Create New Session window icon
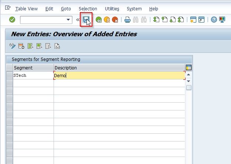The image size is (231, 164). point(193,20)
